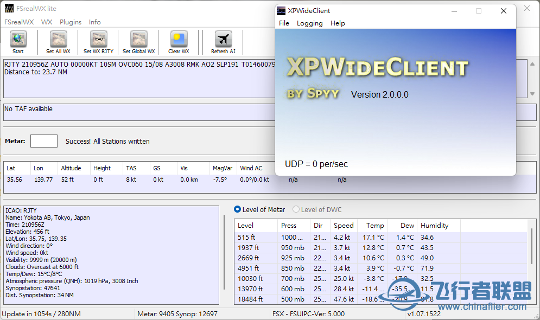Open the Plugins menu
Screen dimensions: 540x320
tap(71, 22)
